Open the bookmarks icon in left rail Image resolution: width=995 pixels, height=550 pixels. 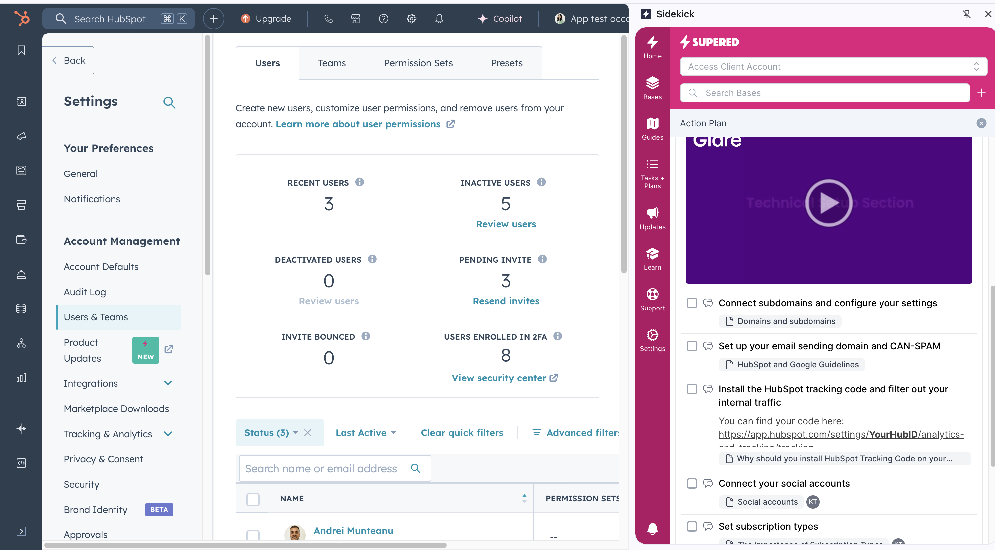pyautogui.click(x=21, y=50)
